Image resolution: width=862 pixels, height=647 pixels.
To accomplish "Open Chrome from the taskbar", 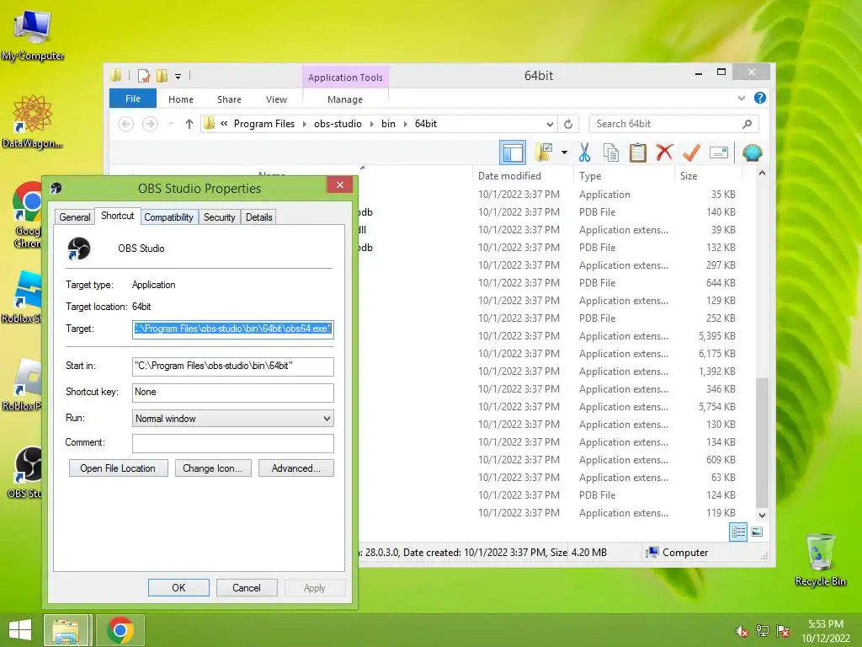I will click(x=120, y=630).
